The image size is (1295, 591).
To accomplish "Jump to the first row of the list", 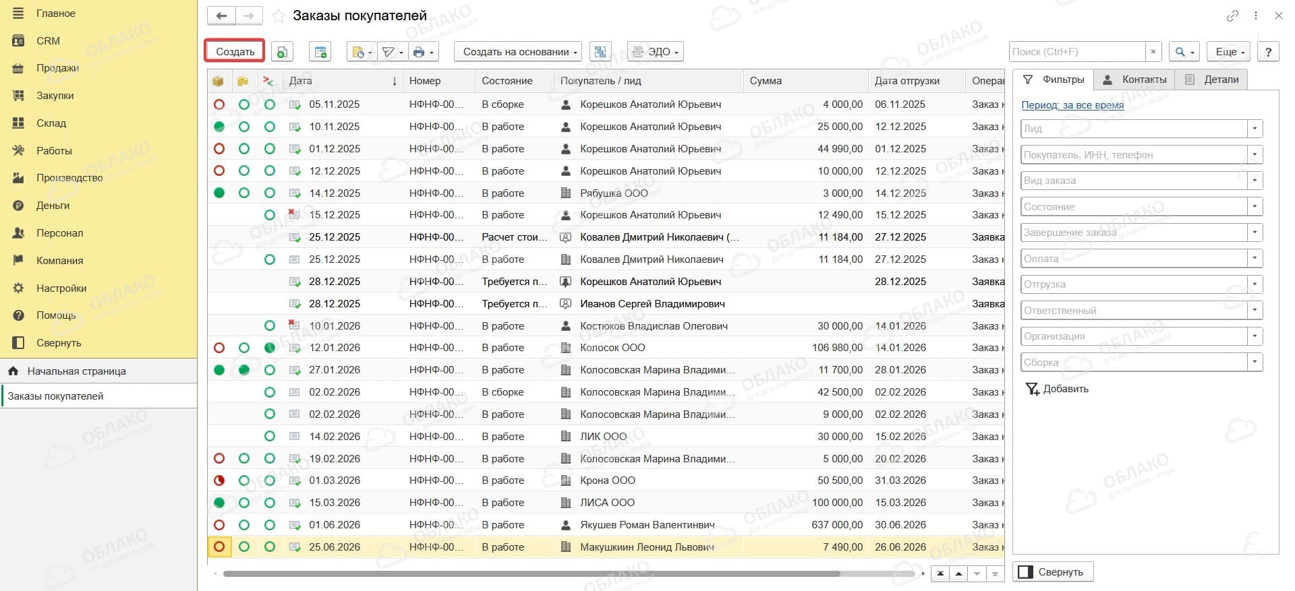I will (940, 574).
